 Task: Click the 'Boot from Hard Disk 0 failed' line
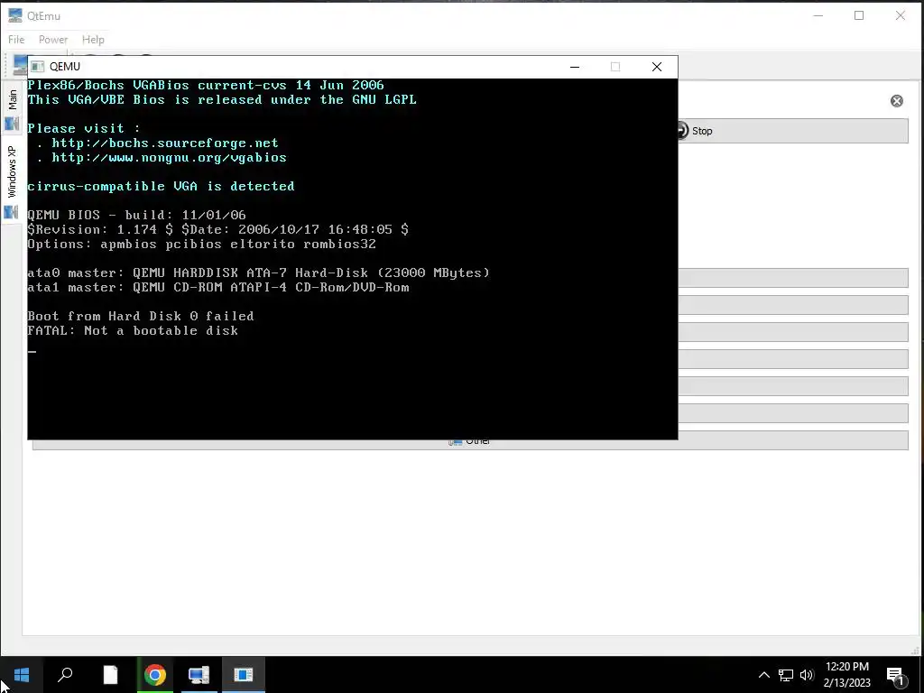141,317
